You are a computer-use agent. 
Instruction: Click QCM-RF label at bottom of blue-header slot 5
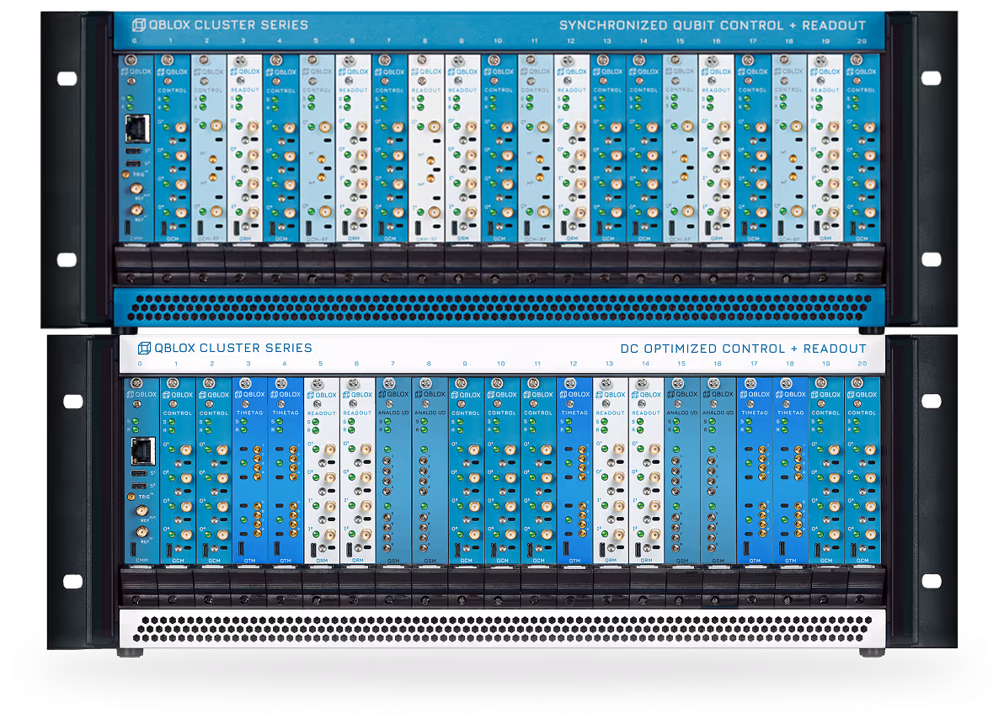click(318, 238)
